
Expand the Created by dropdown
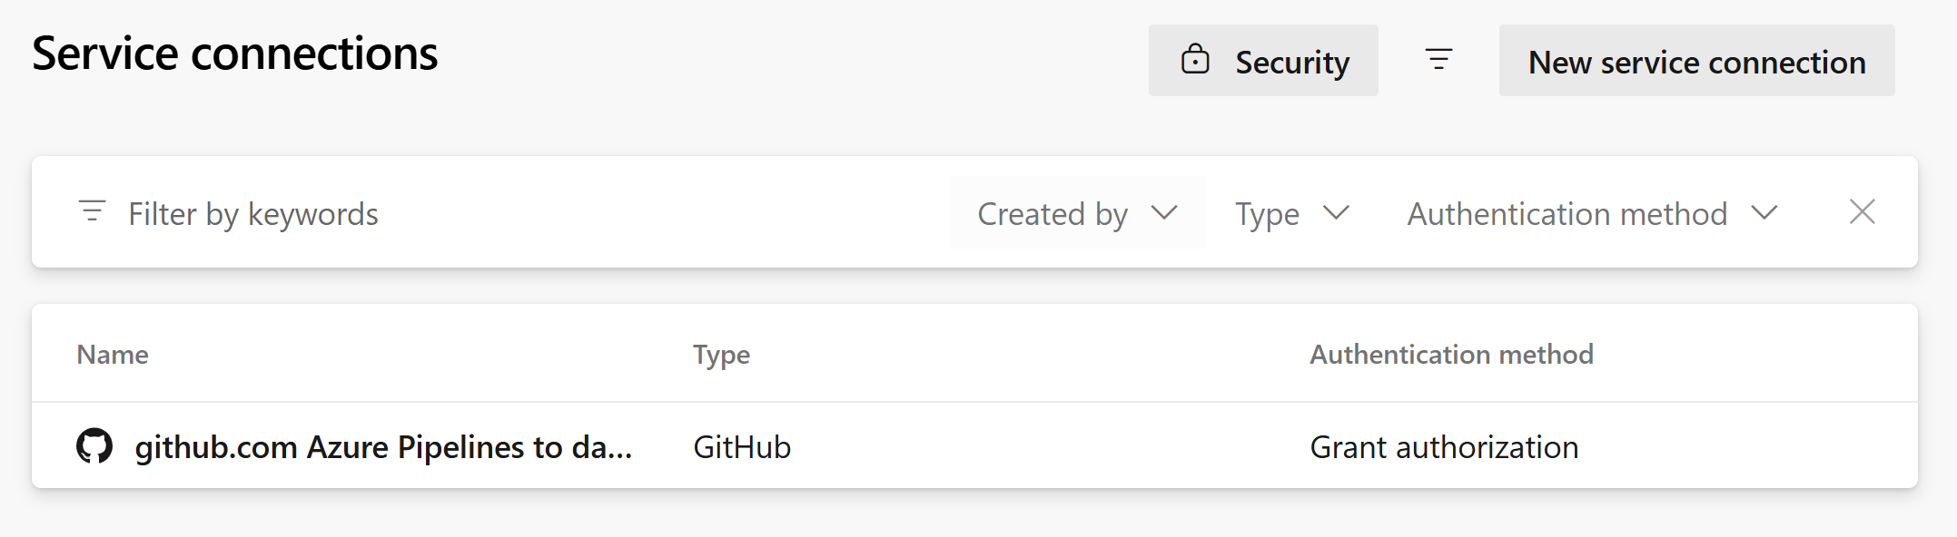(x=1077, y=213)
